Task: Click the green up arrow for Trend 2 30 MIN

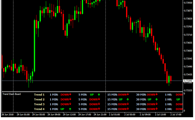Action: click(x=157, y=100)
